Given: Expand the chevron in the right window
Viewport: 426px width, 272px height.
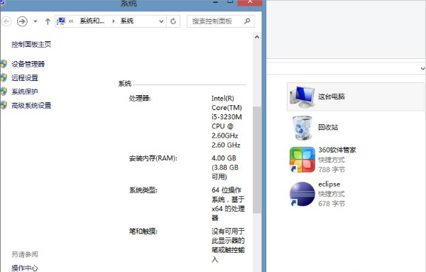Looking at the screenshot, I should point(422,68).
